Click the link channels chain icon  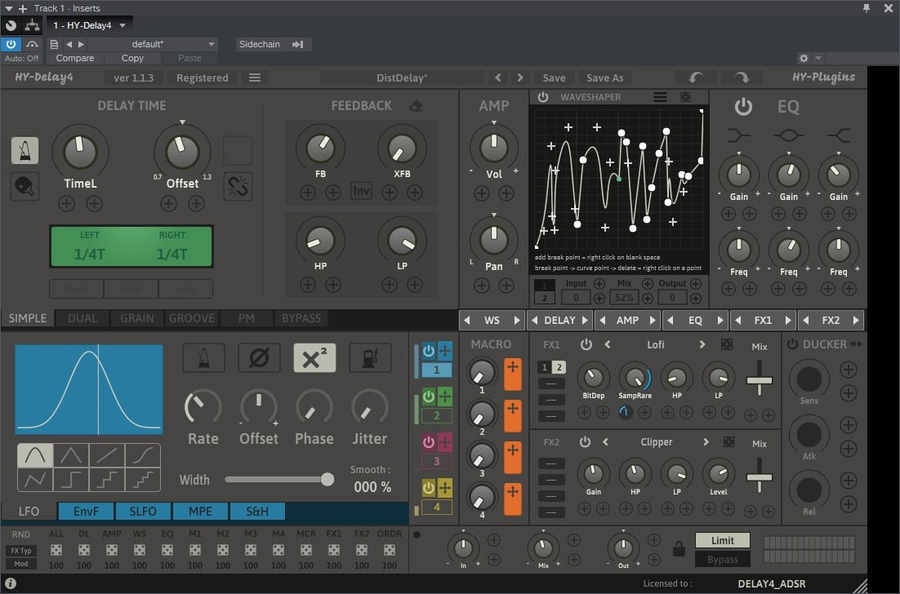coord(238,187)
